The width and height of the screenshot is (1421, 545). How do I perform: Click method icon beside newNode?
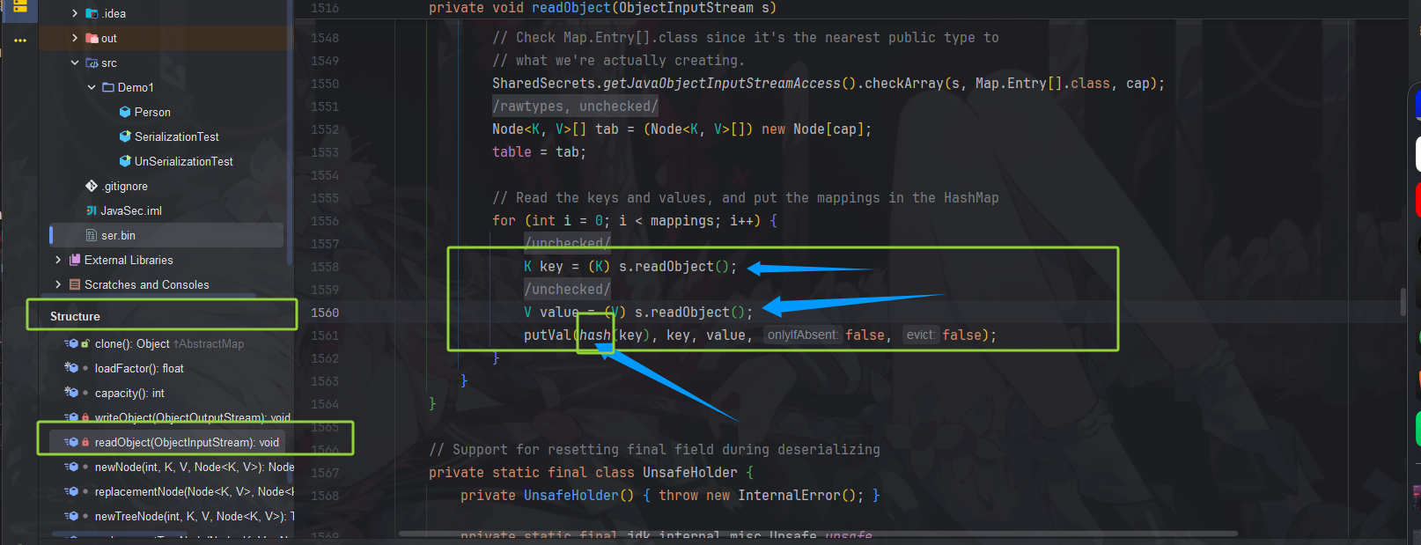pyautogui.click(x=72, y=467)
